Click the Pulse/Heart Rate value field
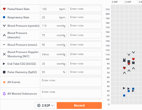The height and width of the screenshot is (110, 142). coord(53,9)
